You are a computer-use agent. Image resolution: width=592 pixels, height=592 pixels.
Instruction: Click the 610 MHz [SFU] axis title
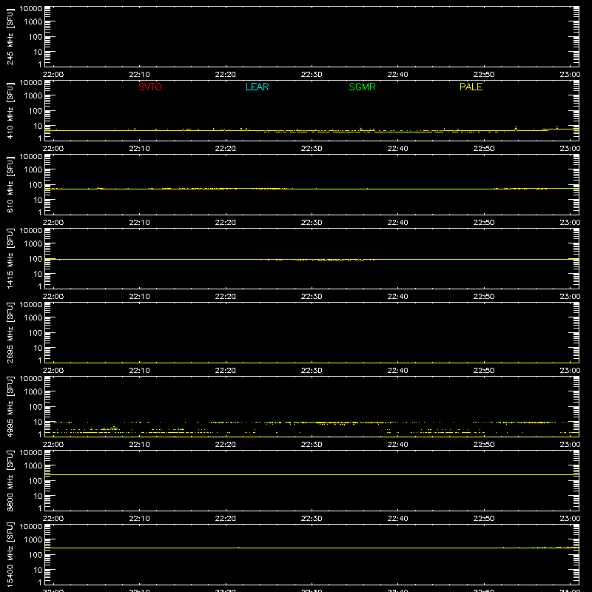pos(10,184)
